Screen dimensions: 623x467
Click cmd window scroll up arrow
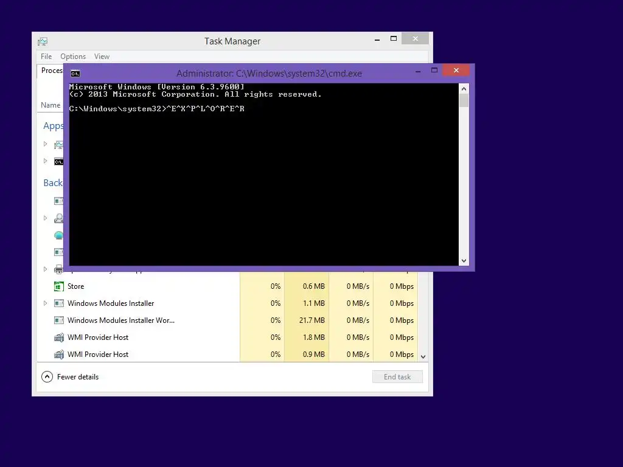tap(464, 89)
